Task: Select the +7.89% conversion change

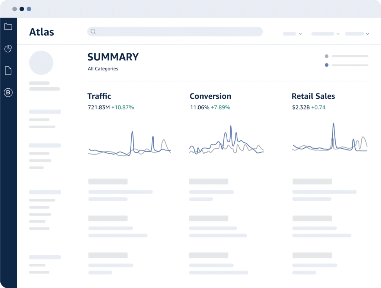Action: pos(220,107)
